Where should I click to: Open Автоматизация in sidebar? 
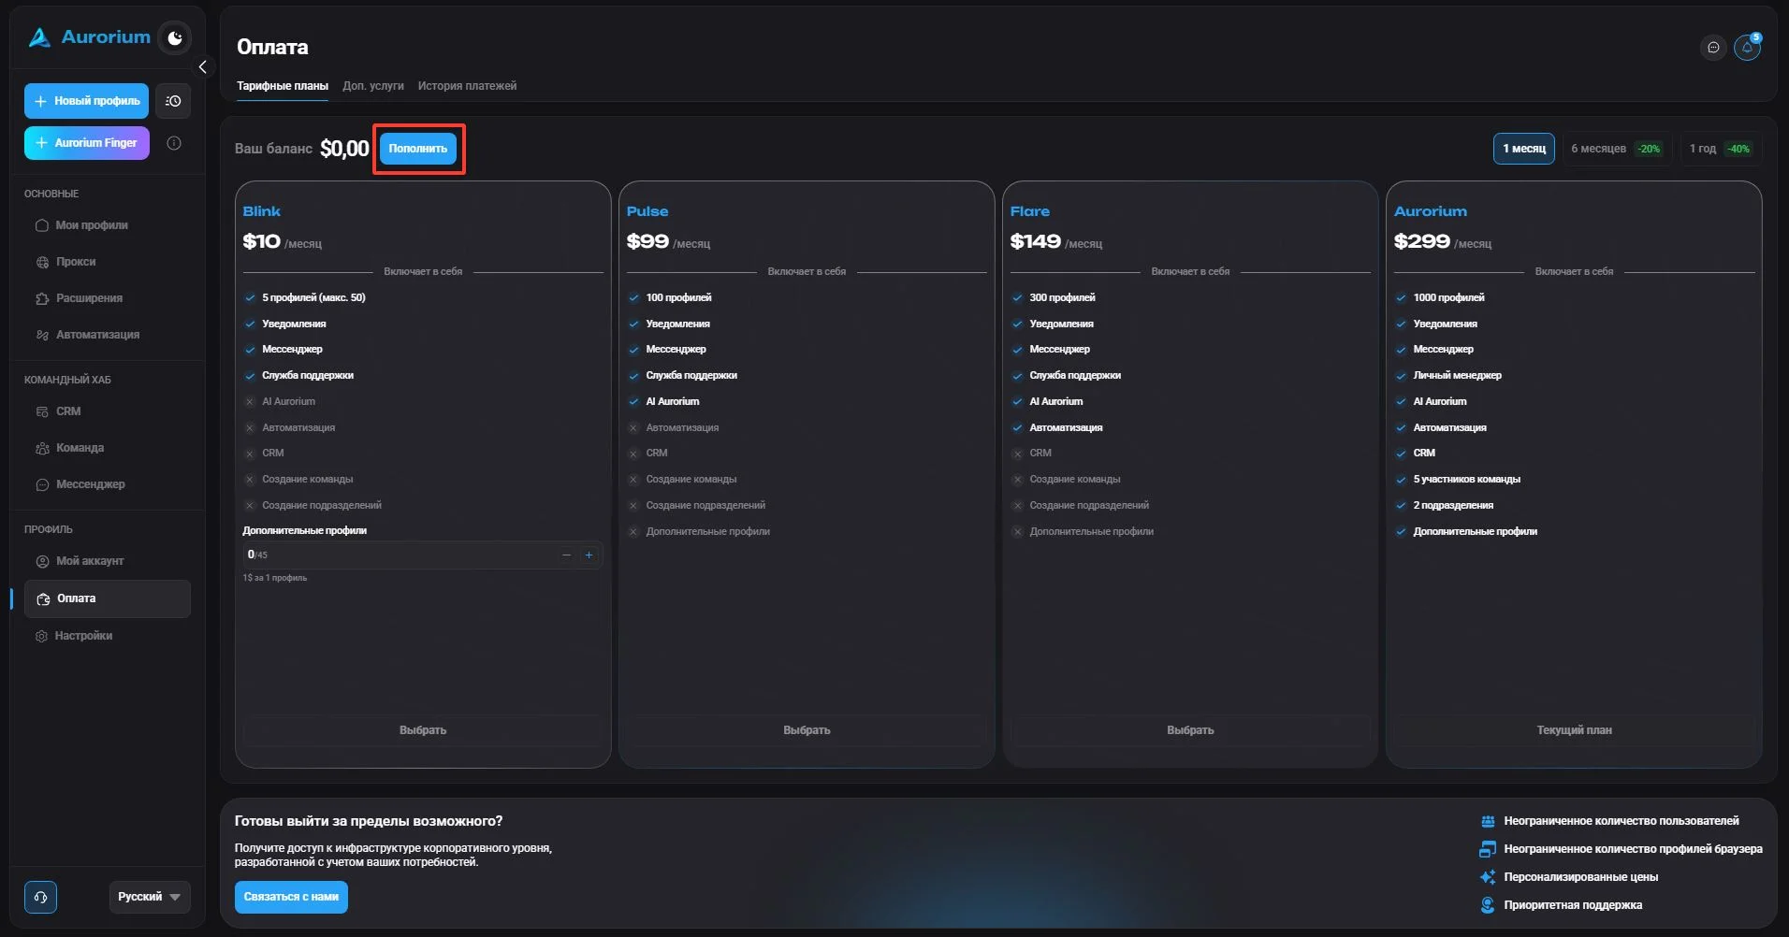tap(97, 335)
